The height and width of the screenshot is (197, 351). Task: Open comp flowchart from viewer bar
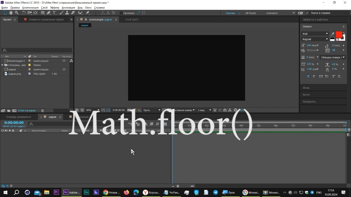click(x=230, y=110)
